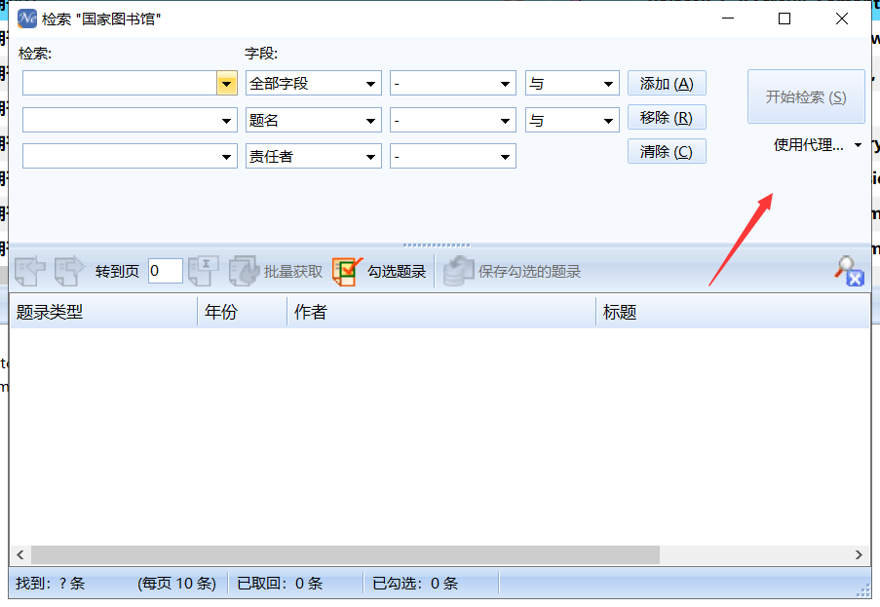Screen dimensions: 880x607
Task: Go to the next results page arrow icon
Action: click(69, 271)
